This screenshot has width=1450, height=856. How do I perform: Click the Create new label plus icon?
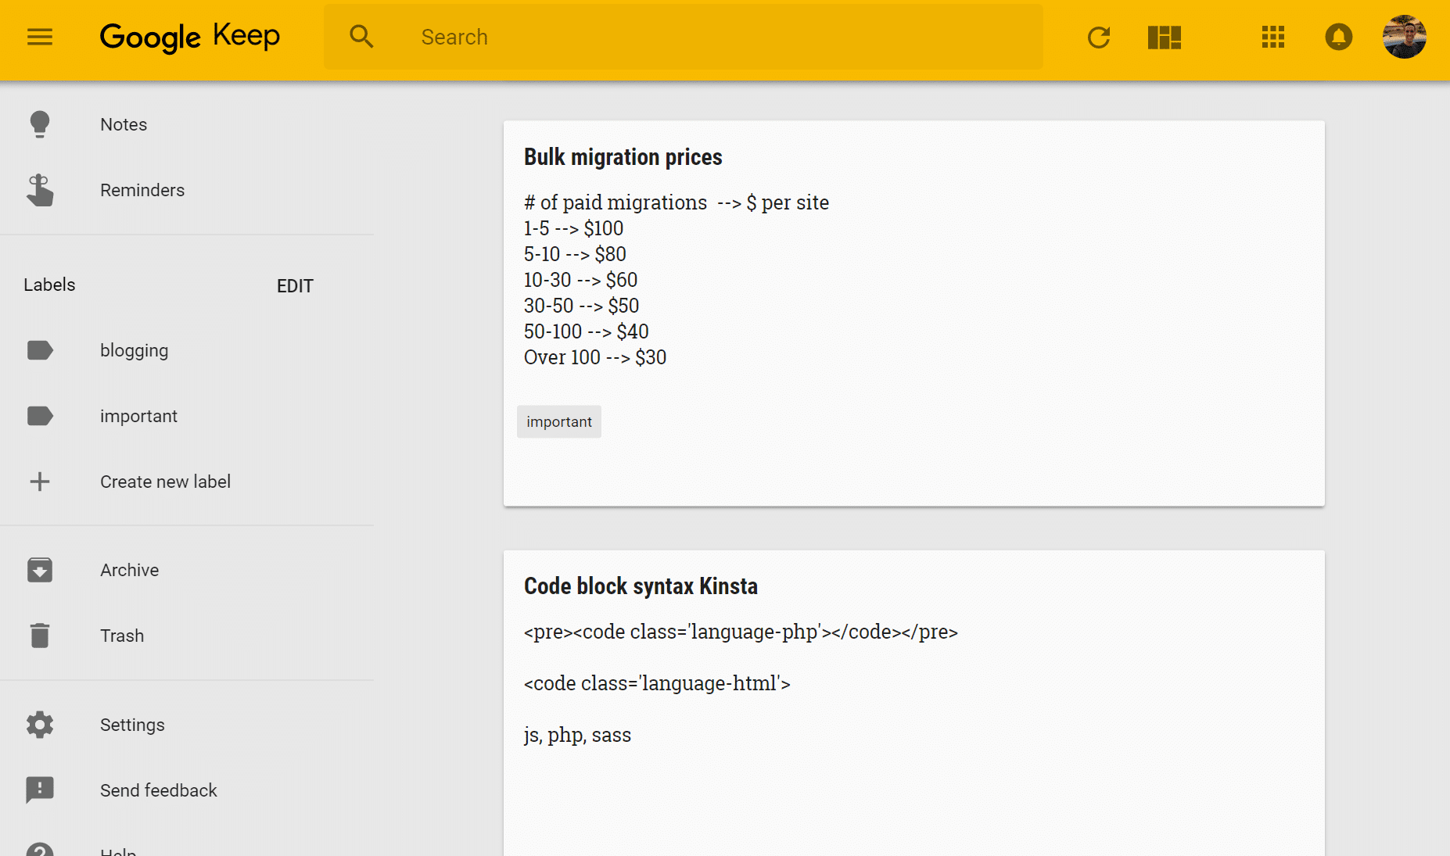(x=40, y=482)
